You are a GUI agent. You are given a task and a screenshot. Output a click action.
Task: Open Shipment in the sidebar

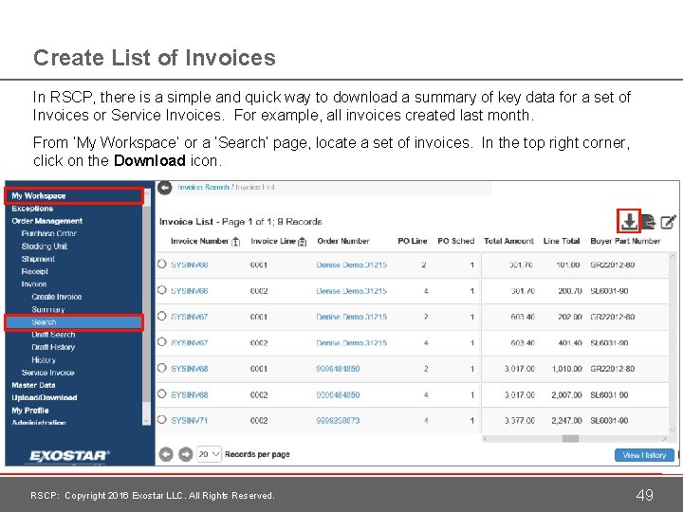[x=38, y=259]
